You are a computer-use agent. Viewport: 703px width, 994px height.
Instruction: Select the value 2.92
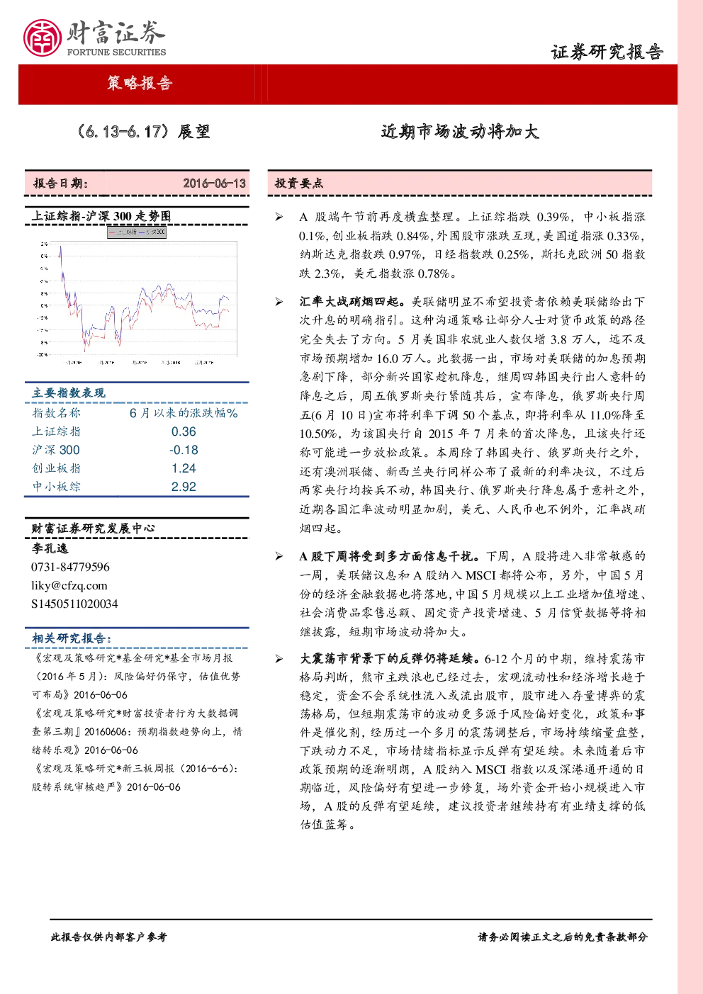184,487
